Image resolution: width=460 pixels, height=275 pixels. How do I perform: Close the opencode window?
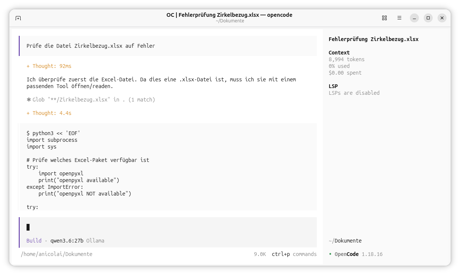tap(442, 18)
